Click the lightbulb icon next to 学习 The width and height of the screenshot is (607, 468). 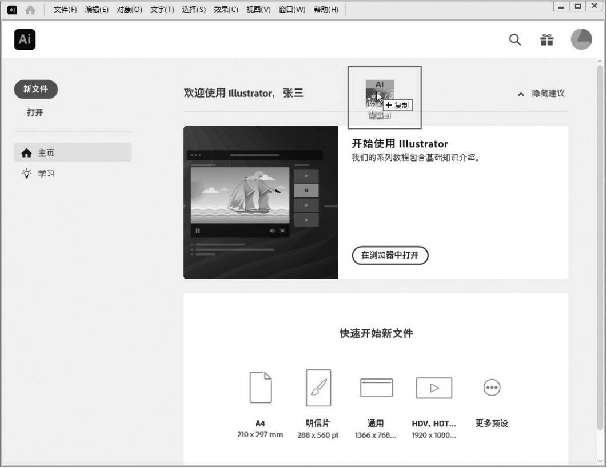(x=26, y=174)
